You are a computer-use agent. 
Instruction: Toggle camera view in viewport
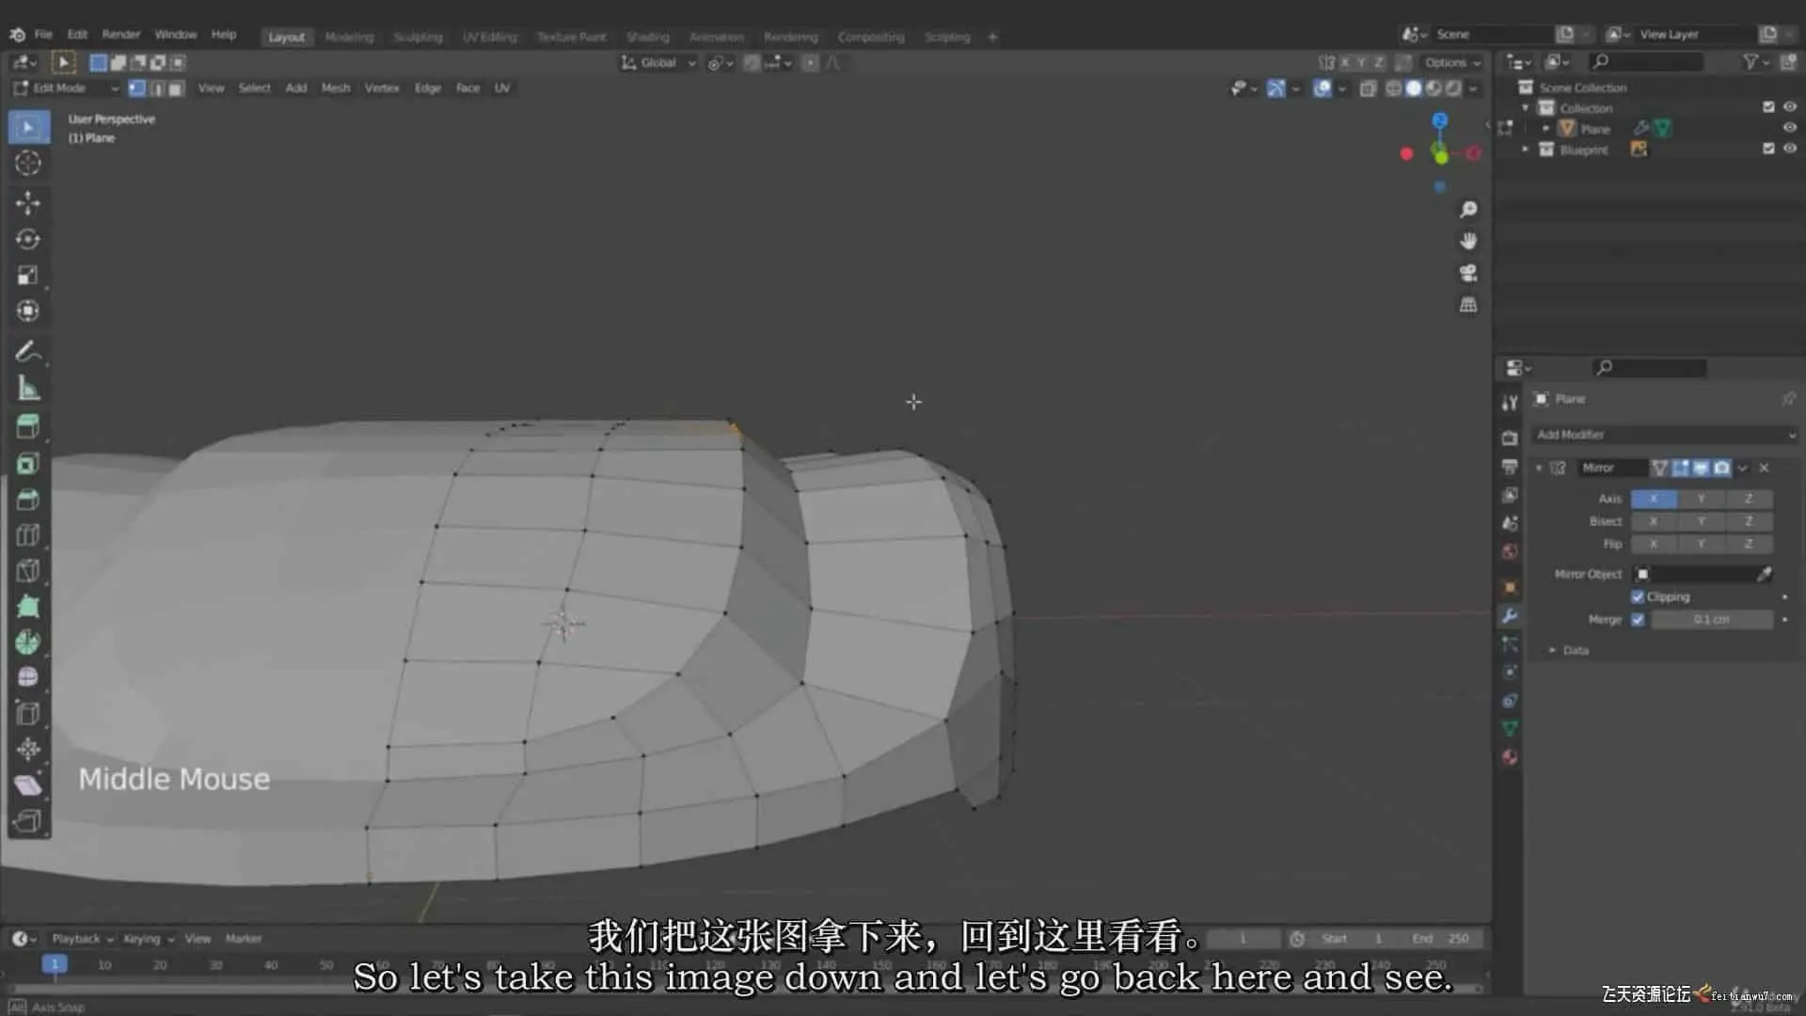click(1467, 273)
